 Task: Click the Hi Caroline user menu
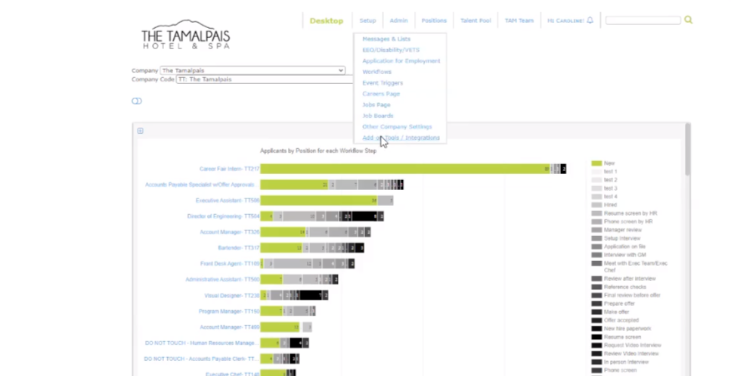[565, 20]
